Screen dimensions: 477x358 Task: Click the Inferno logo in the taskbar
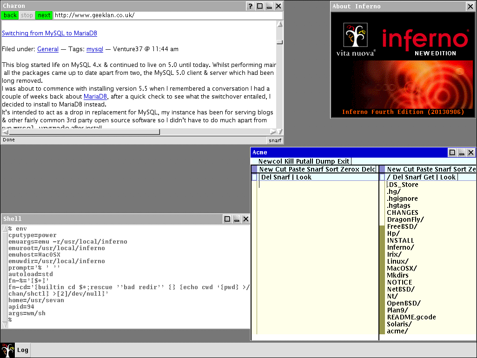pos(8,350)
